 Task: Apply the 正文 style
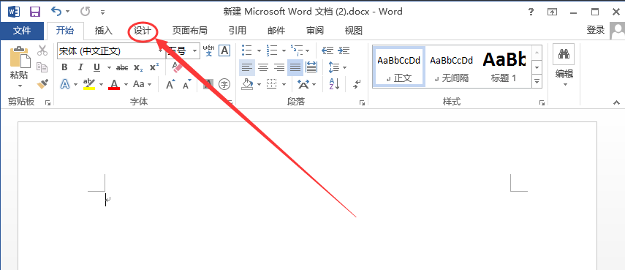(x=399, y=66)
